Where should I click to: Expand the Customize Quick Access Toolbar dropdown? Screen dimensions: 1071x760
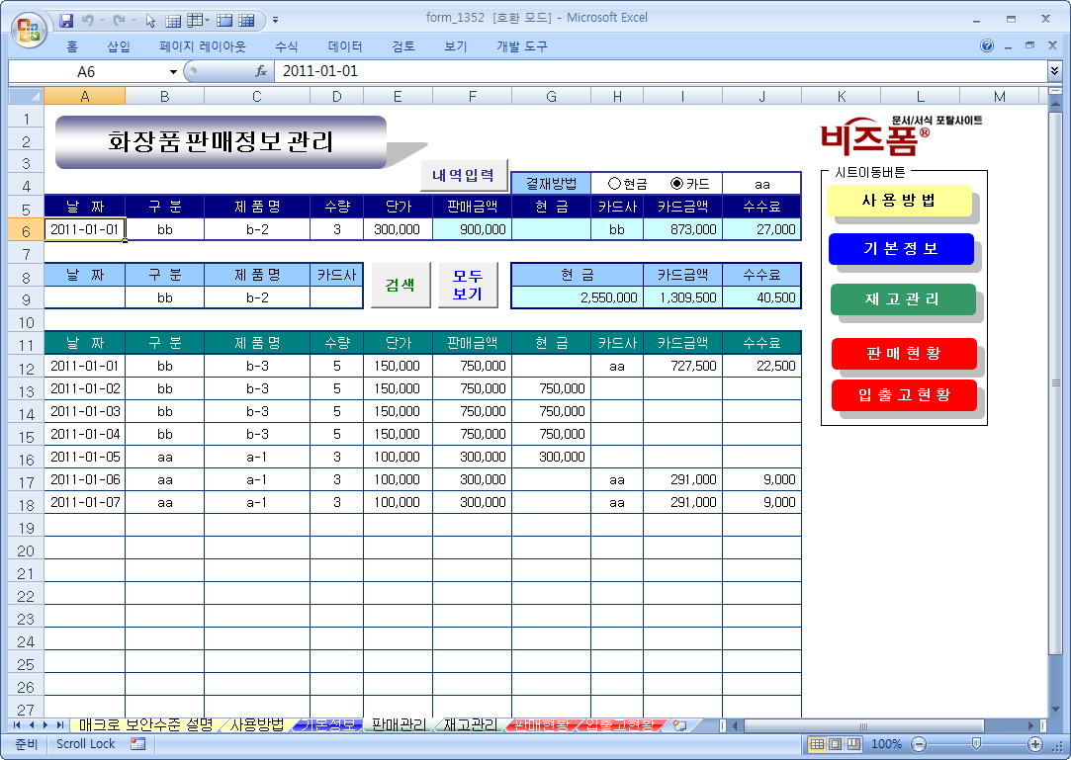tap(275, 20)
